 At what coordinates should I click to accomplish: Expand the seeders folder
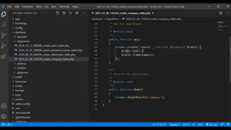pos(49,68)
